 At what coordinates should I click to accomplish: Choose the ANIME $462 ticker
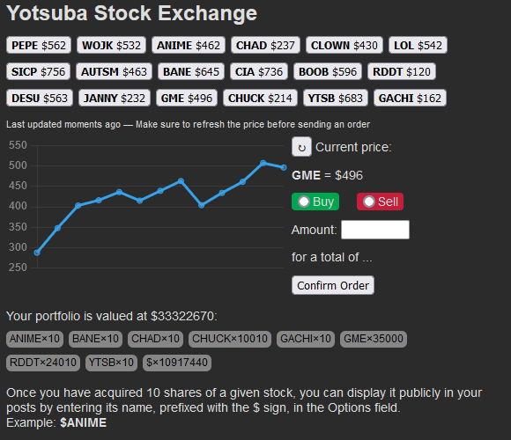click(x=189, y=45)
